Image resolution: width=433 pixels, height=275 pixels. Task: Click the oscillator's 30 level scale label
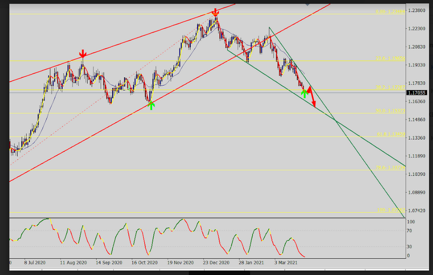[410, 246]
